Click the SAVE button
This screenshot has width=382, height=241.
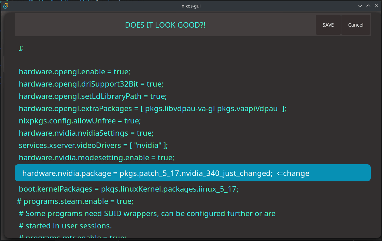coord(328,25)
